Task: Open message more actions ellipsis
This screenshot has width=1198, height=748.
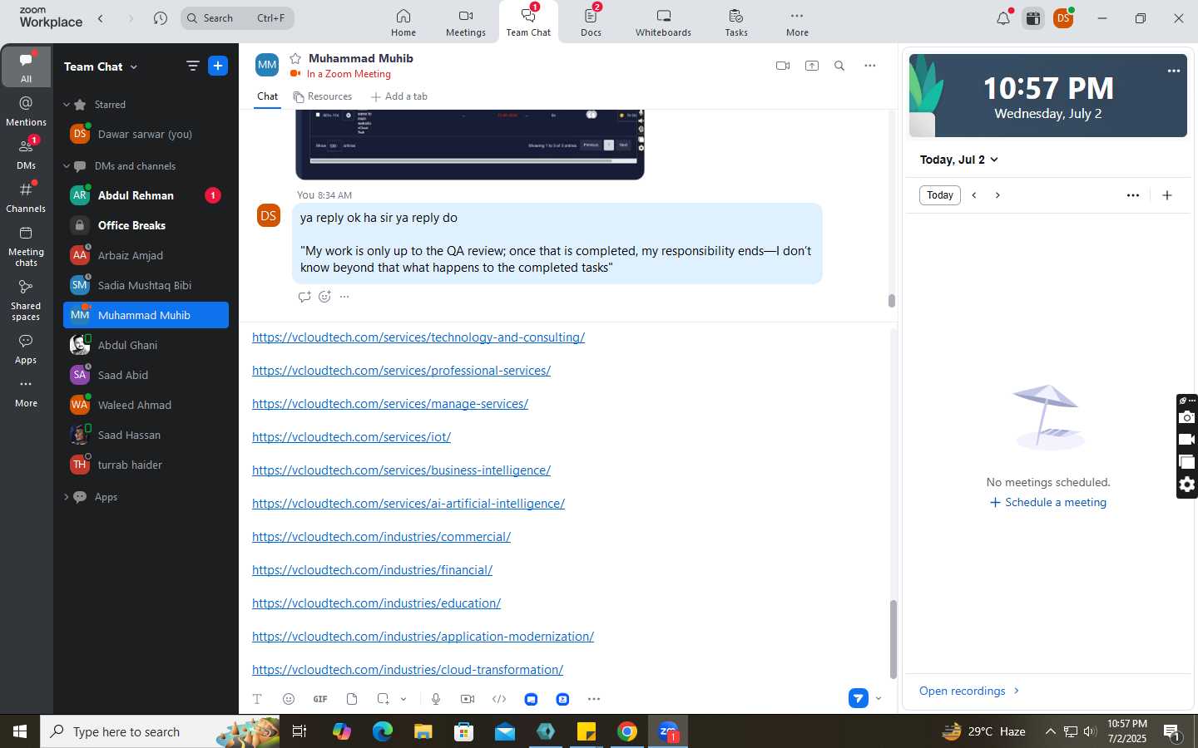Action: click(344, 297)
